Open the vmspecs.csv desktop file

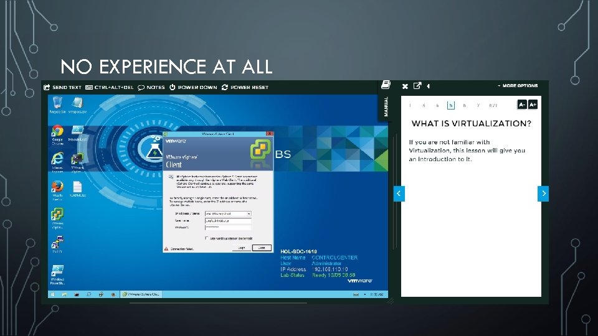point(77,105)
